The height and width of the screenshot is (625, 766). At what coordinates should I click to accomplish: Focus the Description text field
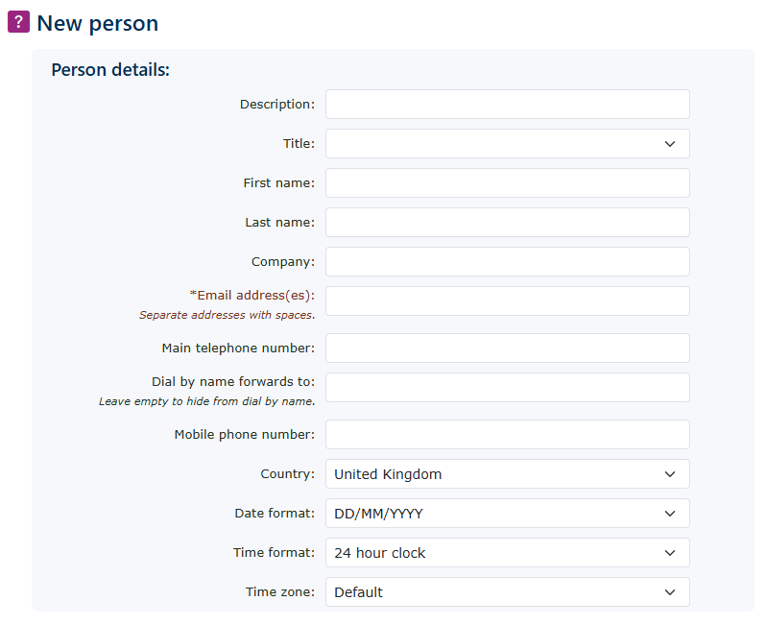[x=507, y=105]
